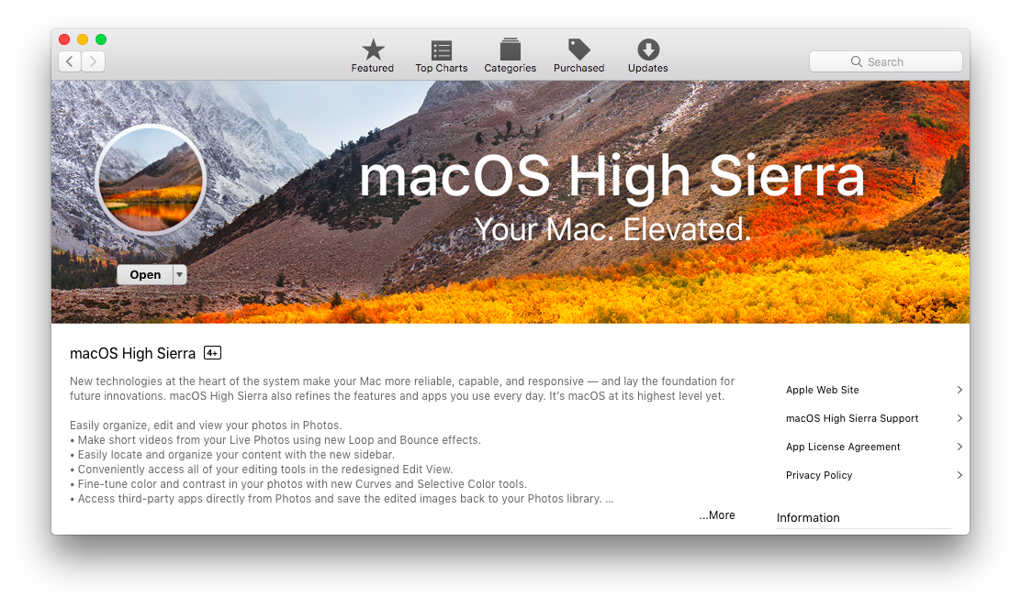Open macOS High Sierra Support link

[x=852, y=418]
